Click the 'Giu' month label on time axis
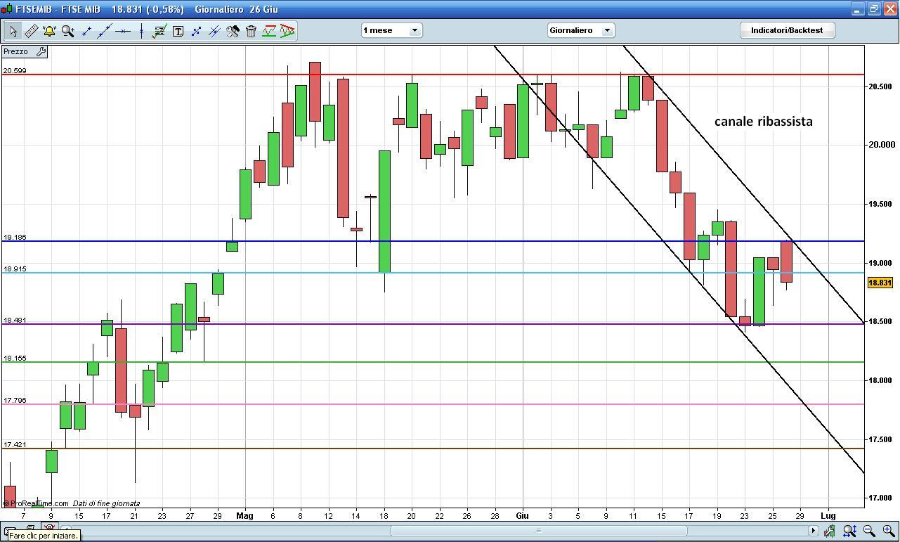The height and width of the screenshot is (542, 900). 522,515
